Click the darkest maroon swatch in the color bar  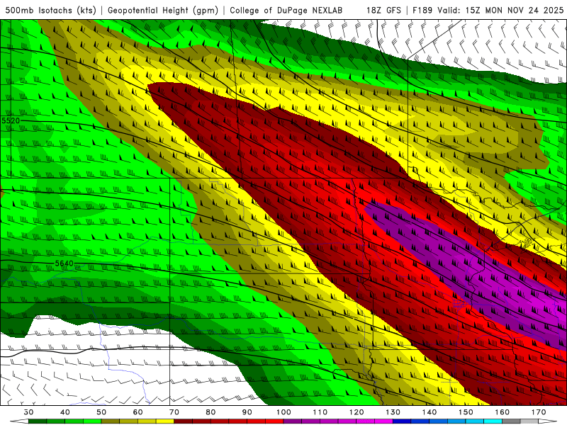pos(184,421)
